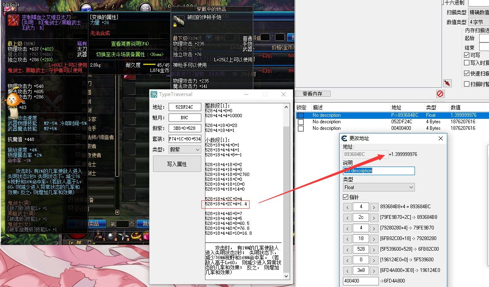The image size is (489, 287).
Task: Click the base address field showing 400400
Action: 361,281
